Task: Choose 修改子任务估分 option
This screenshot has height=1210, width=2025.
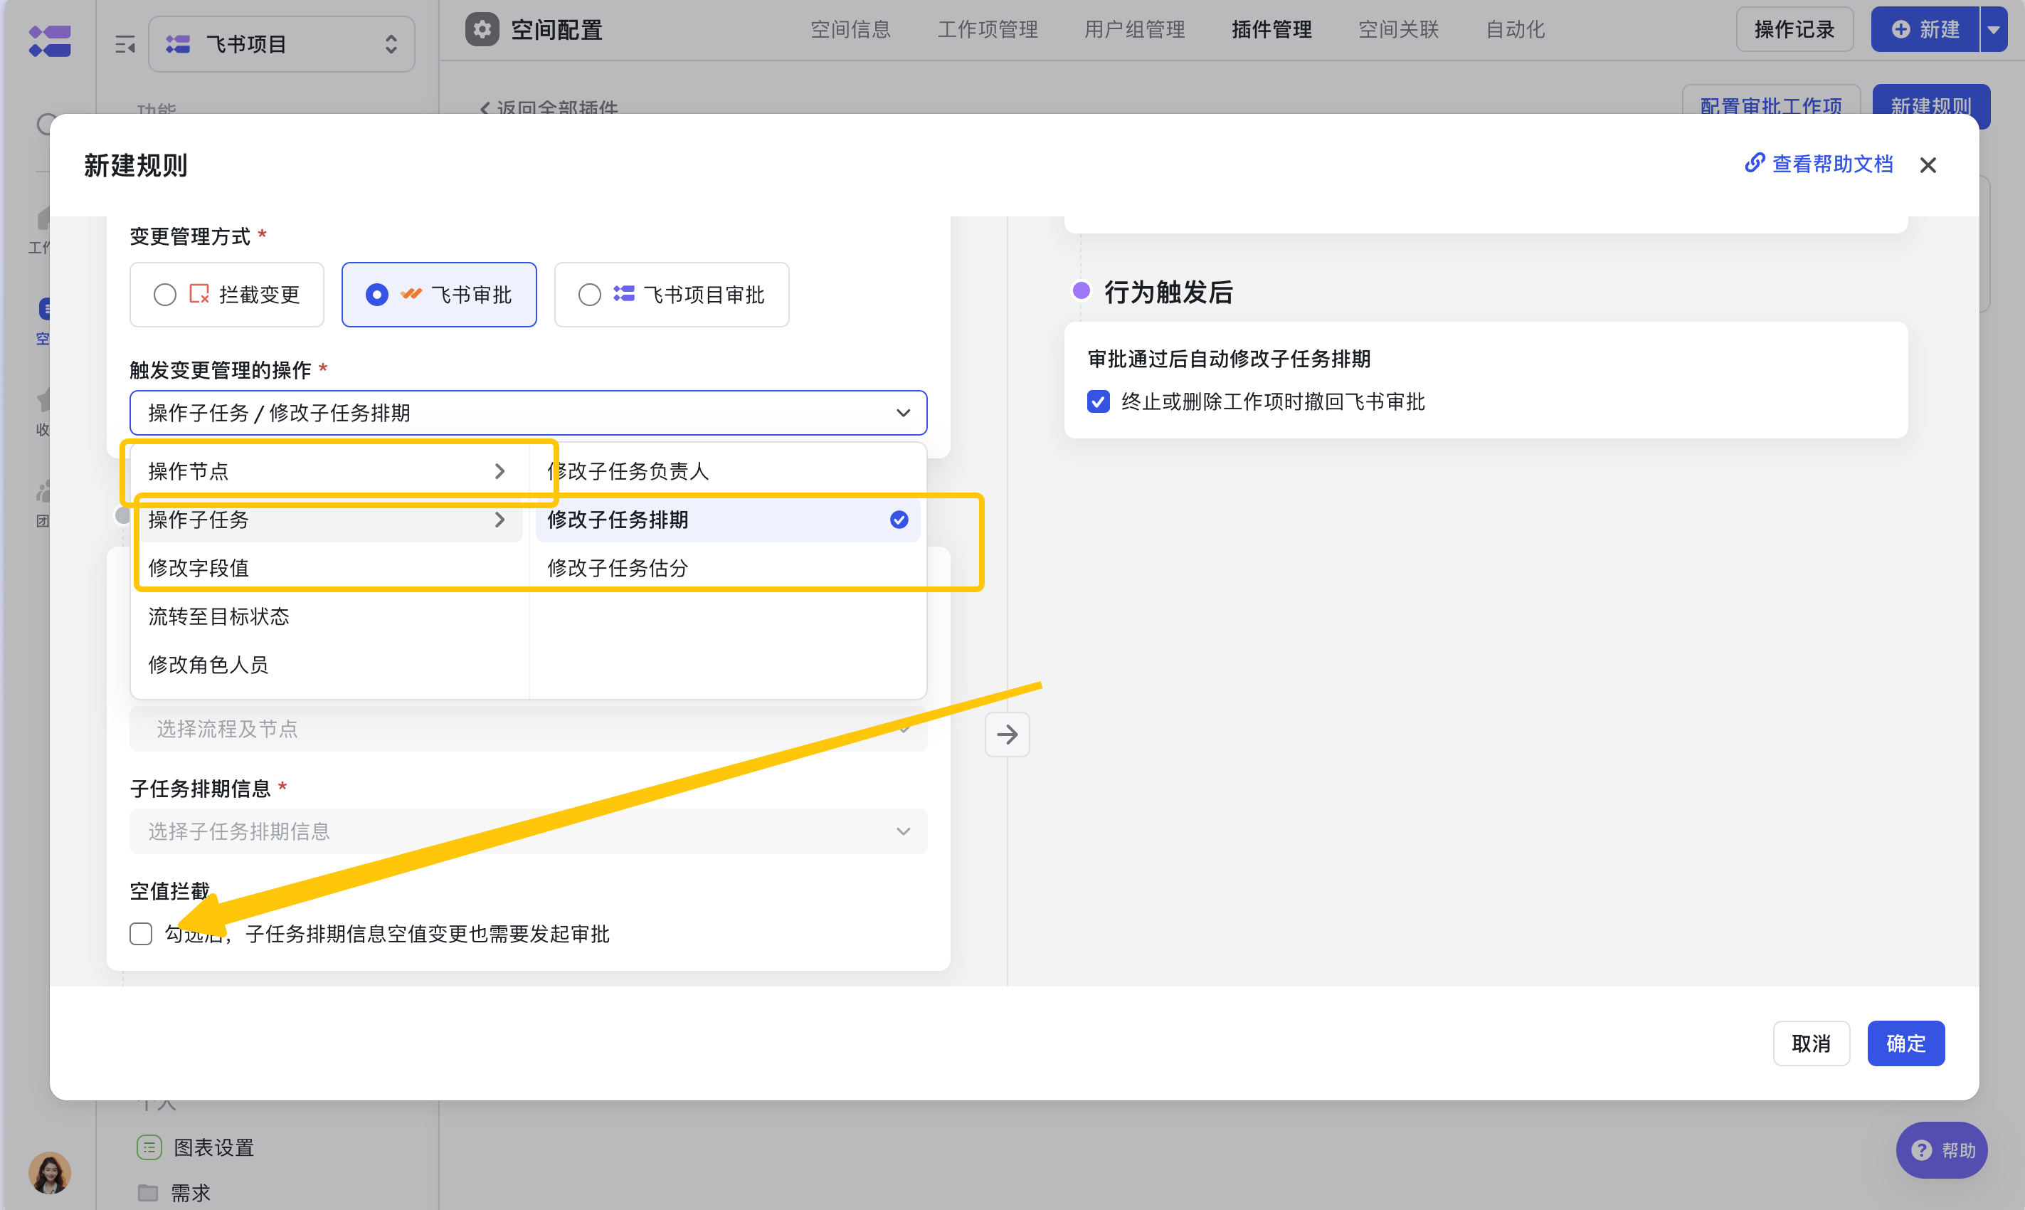Action: (728, 567)
